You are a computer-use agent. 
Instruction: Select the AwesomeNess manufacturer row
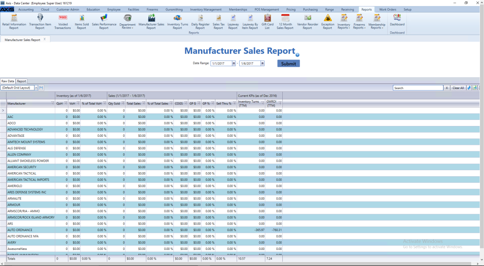click(141, 249)
